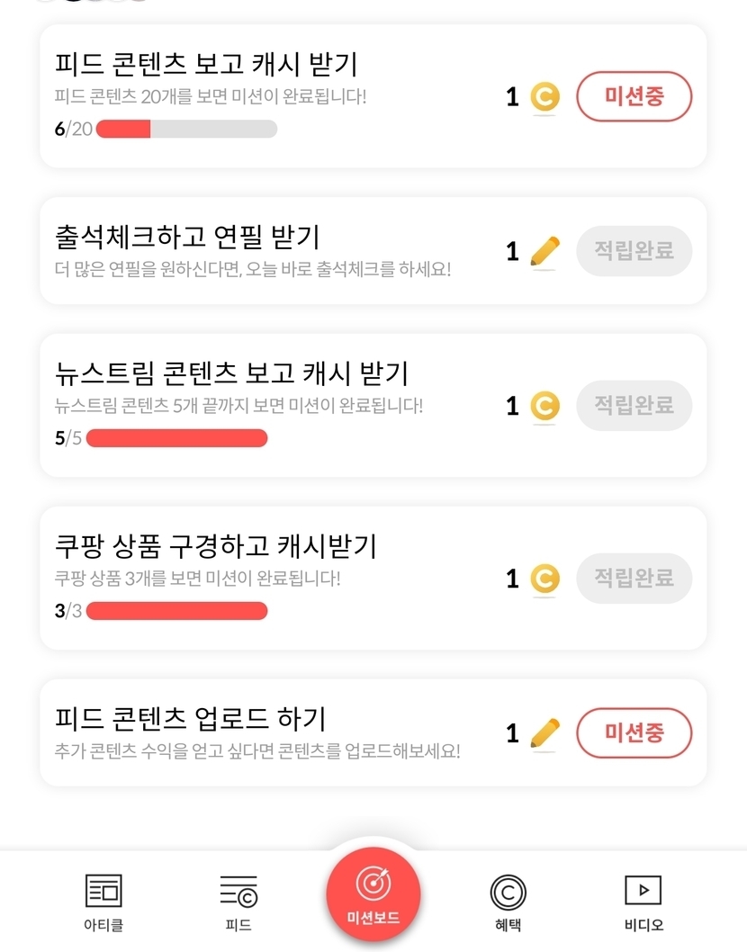Viewport: 747px width, 952px height.
Task: Tap pencil icon in 업로드 하기 mission
Action: [544, 733]
